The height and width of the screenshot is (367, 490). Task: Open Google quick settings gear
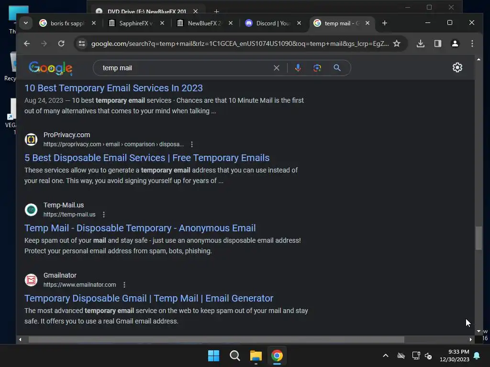click(x=457, y=67)
